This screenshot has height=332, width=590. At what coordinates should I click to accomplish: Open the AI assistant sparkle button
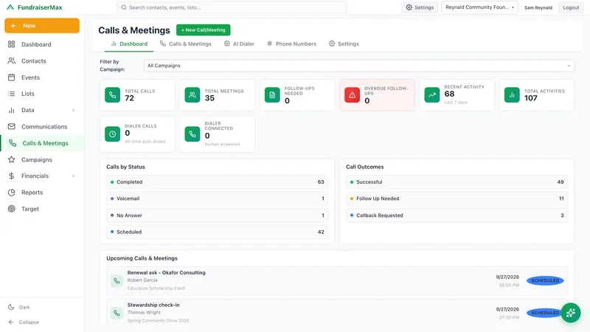pyautogui.click(x=570, y=312)
